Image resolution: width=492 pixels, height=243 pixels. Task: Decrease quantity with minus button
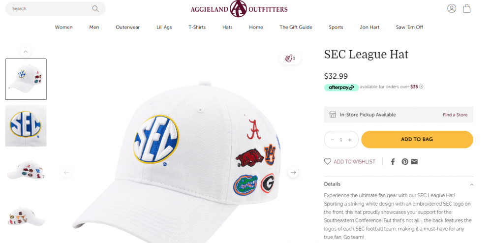(x=333, y=140)
